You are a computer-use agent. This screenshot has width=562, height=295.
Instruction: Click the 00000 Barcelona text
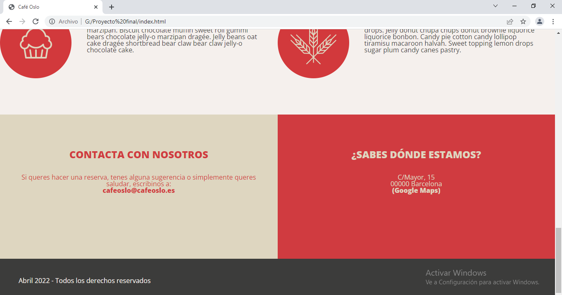point(416,184)
